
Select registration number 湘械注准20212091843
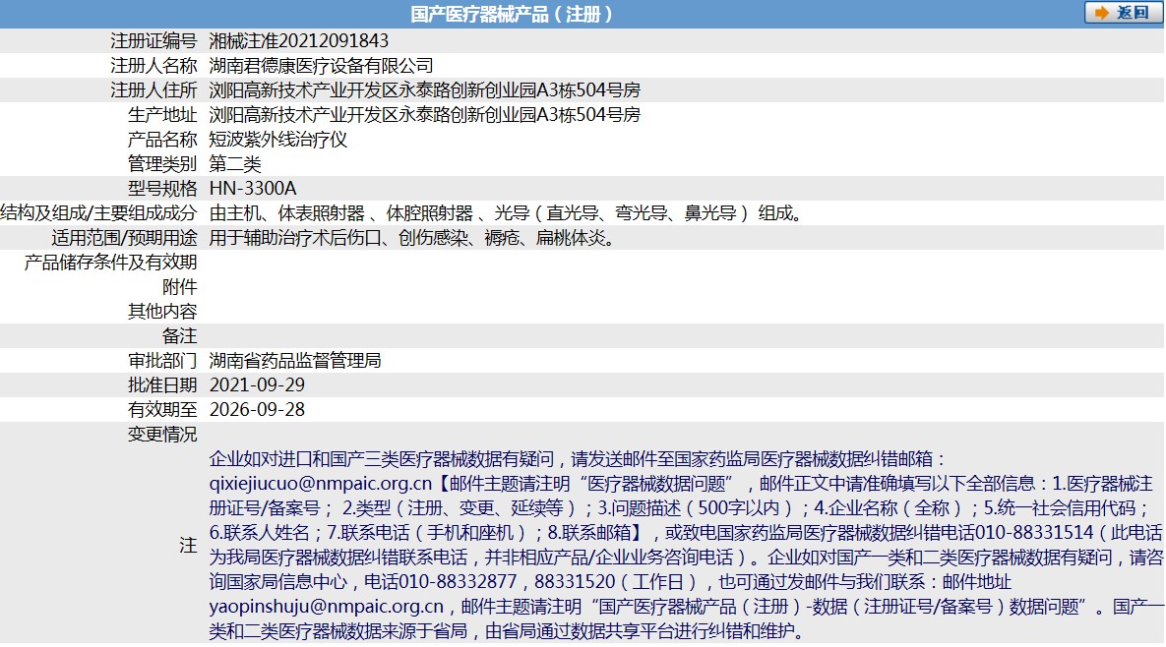pos(299,41)
